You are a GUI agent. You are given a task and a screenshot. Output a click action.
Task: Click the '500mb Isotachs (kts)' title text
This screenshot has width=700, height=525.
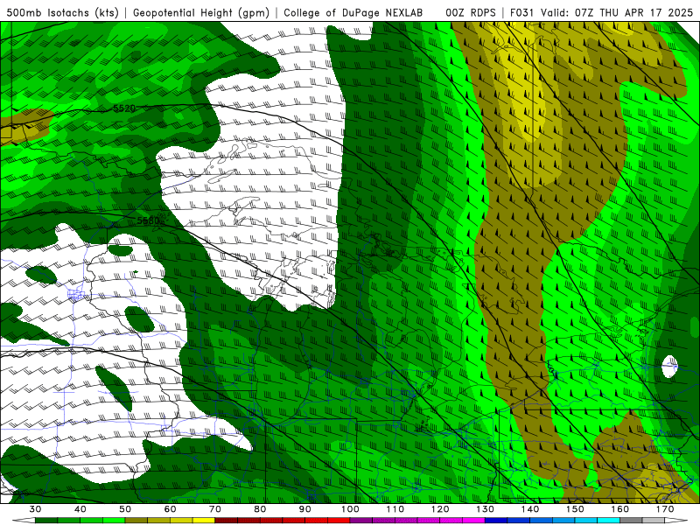(63, 12)
